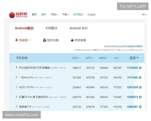Viewport: 151px width, 121px height.
Task: Focus the search input field
Action: tap(144, 14)
